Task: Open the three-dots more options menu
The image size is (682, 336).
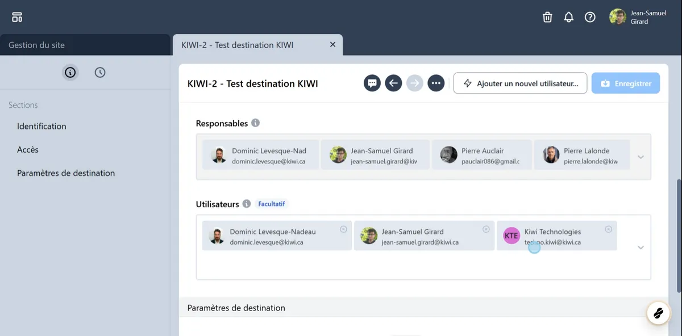Action: (x=436, y=83)
